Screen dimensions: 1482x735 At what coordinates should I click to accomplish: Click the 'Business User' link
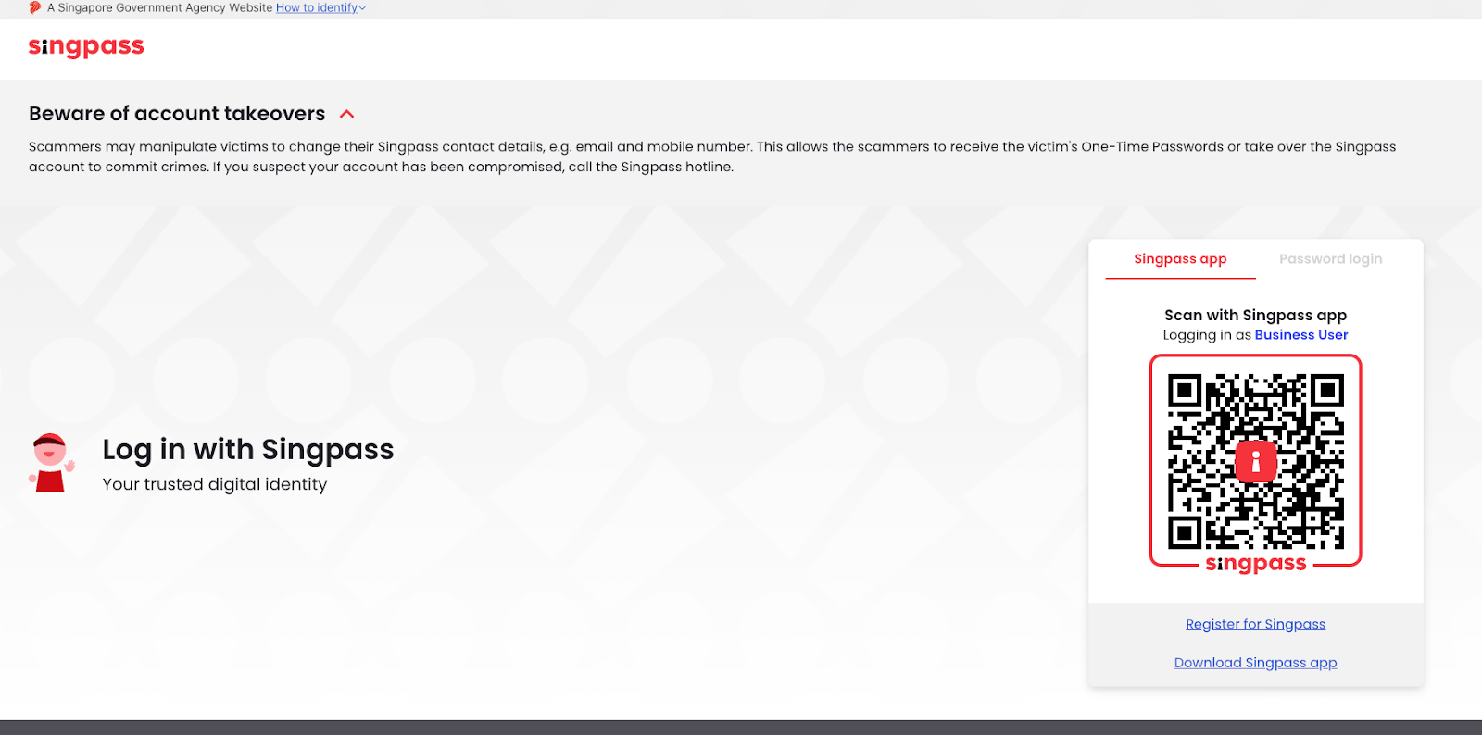tap(1301, 335)
